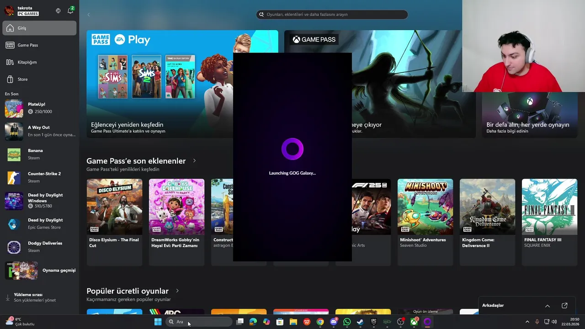Open Game Pass in the sidebar

pyautogui.click(x=39, y=45)
